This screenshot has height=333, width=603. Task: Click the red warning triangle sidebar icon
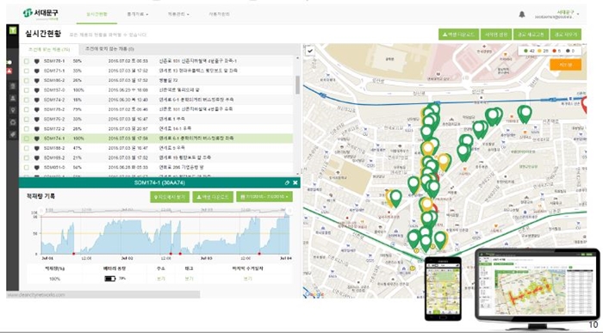click(x=9, y=71)
